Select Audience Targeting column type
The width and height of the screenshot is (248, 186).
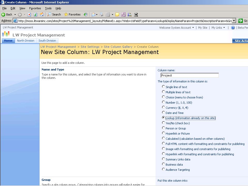[x=163, y=169]
